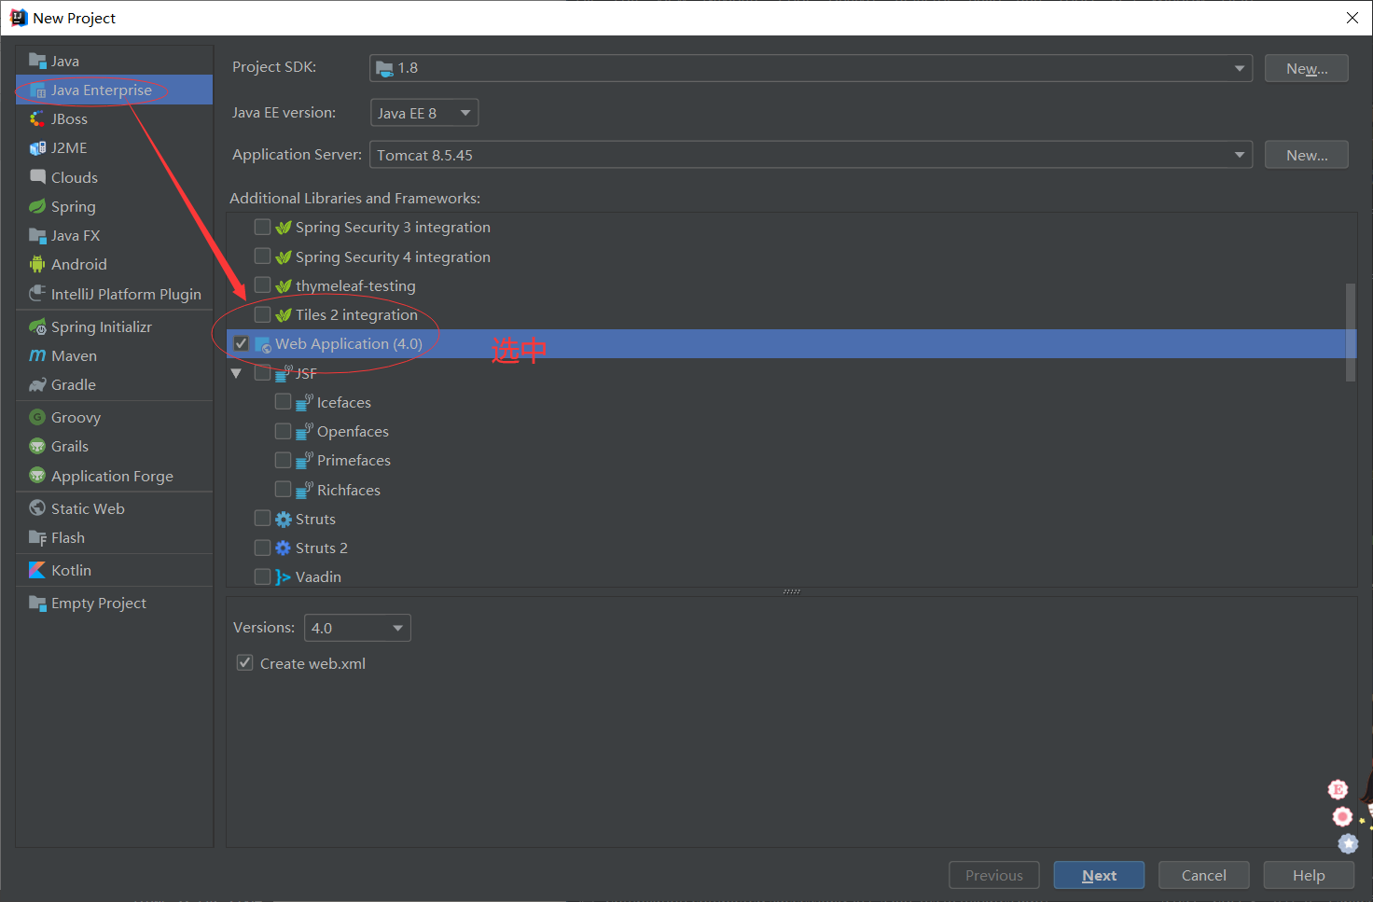
Task: Click the Struts gear icon
Action: click(284, 519)
